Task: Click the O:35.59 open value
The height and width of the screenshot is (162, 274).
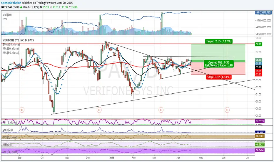Action: (x=45, y=7)
